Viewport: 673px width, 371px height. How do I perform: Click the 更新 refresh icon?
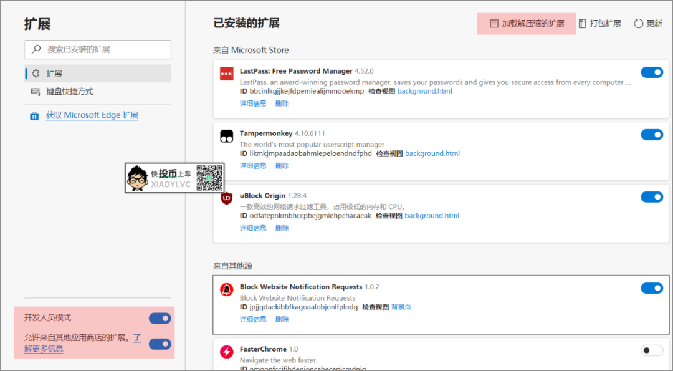[638, 24]
